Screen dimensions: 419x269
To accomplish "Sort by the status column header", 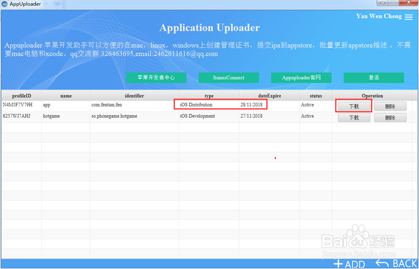I will (316, 96).
